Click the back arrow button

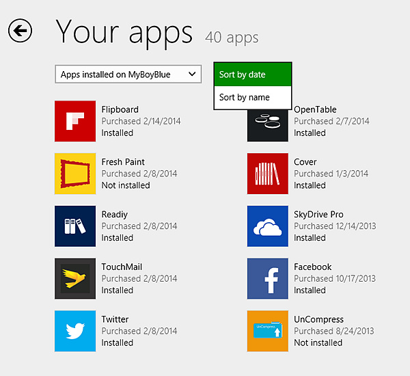[x=20, y=31]
